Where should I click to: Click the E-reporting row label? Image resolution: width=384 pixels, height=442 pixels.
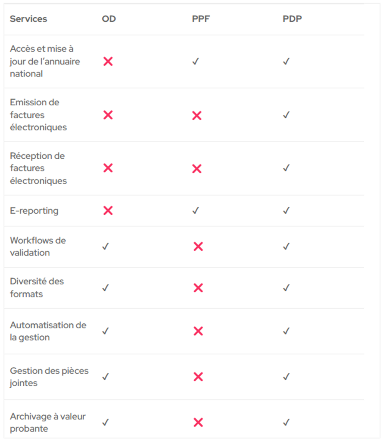pos(34,211)
